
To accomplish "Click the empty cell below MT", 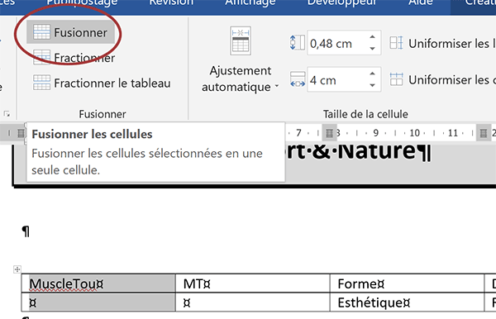I will click(253, 302).
